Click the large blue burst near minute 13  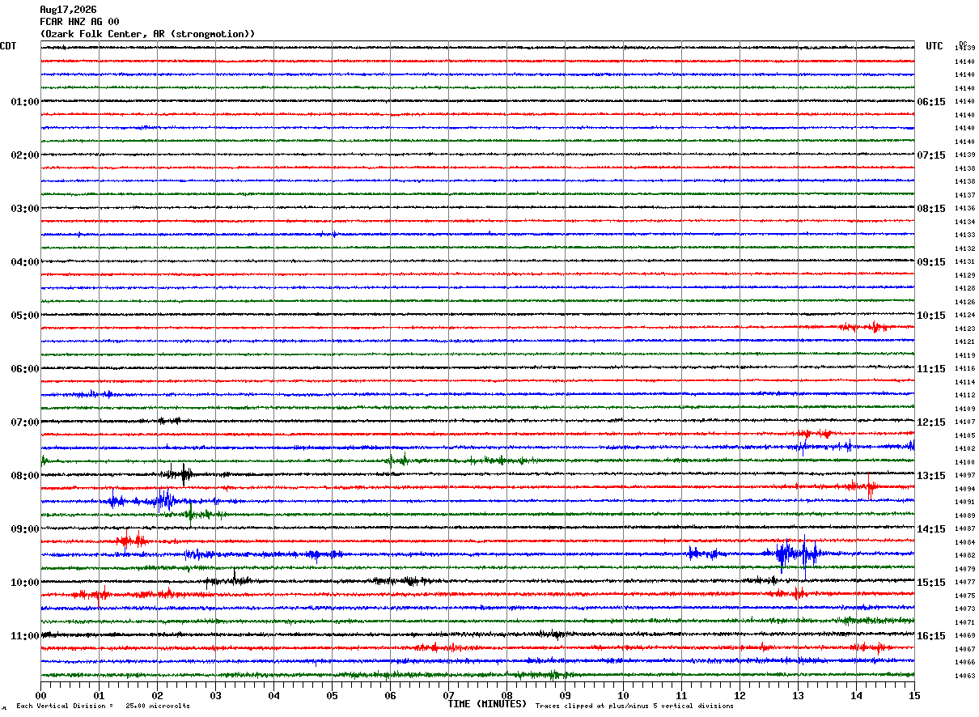pos(795,554)
